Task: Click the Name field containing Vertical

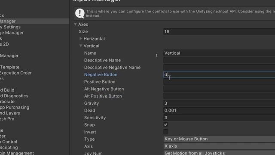Action: pyautogui.click(x=219, y=53)
